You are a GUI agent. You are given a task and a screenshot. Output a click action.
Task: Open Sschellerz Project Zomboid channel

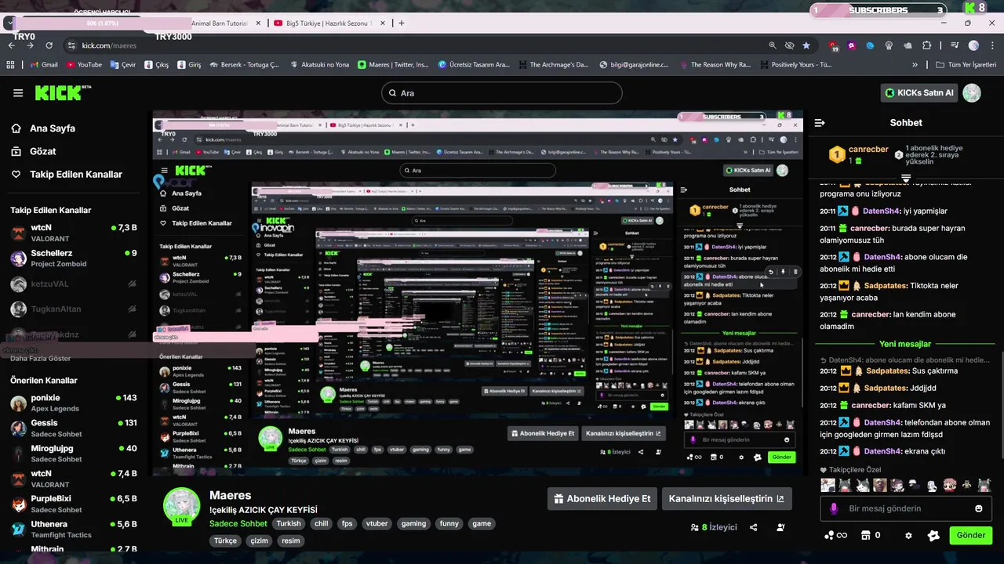74,258
